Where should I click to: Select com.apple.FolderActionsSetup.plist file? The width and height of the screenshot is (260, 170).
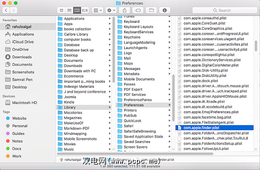tap(214, 143)
